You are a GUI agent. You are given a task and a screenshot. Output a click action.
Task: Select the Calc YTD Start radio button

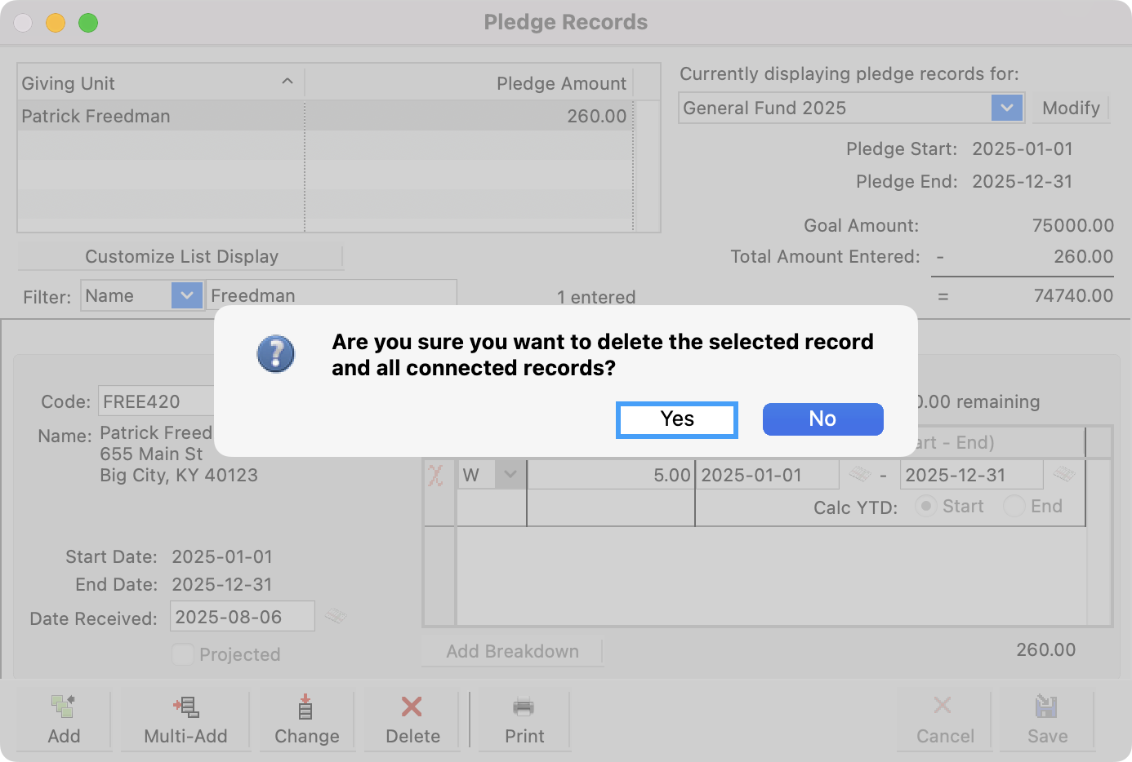pyautogui.click(x=926, y=506)
